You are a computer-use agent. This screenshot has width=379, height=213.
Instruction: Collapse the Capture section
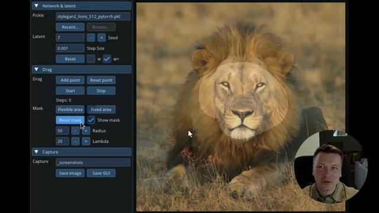(x=36, y=152)
